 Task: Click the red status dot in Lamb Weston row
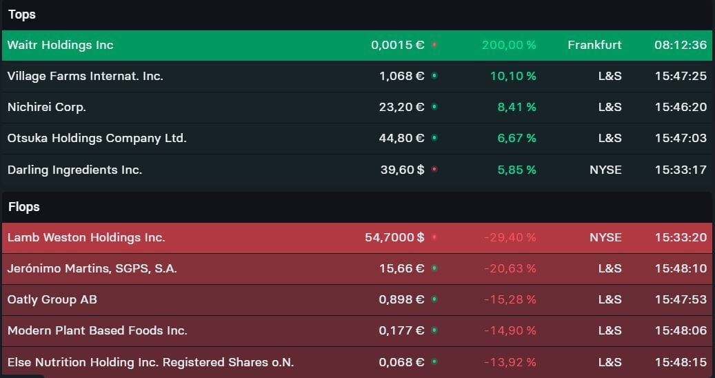click(434, 237)
